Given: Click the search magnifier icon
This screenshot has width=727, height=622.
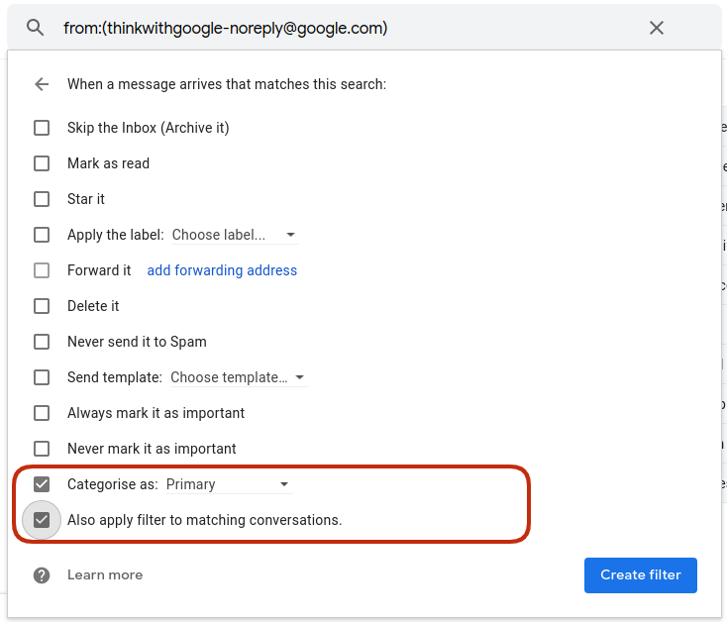Looking at the screenshot, I should (x=36, y=28).
